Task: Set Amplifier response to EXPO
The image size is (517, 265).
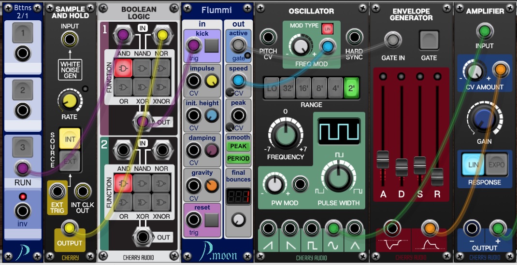Action: (x=495, y=165)
